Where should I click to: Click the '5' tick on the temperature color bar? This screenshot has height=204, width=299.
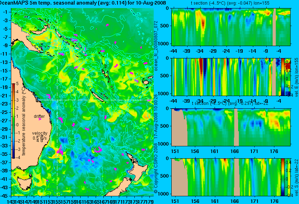click(x=17, y=83)
